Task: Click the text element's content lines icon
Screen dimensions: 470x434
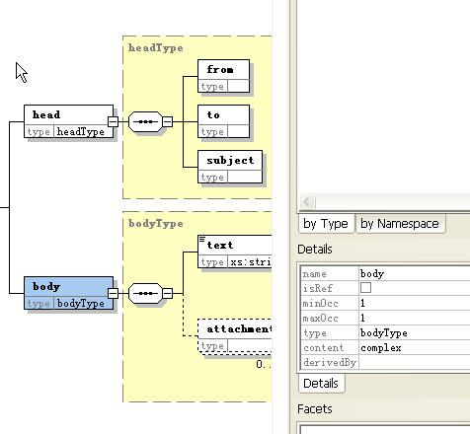Action: tap(202, 239)
